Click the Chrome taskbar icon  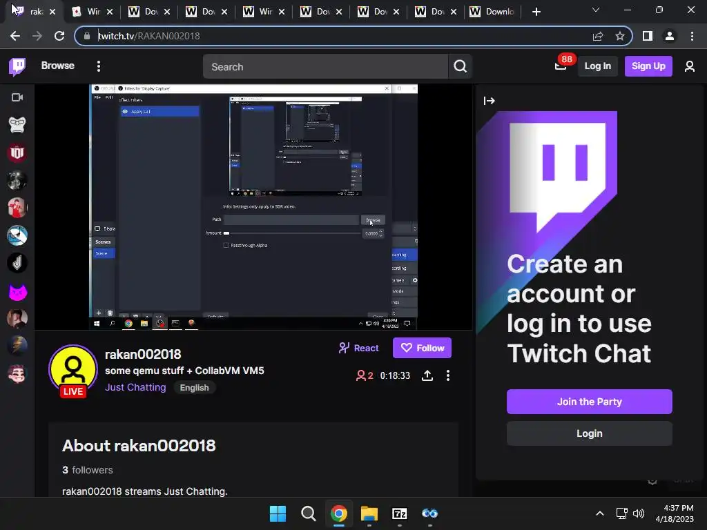pyautogui.click(x=338, y=513)
